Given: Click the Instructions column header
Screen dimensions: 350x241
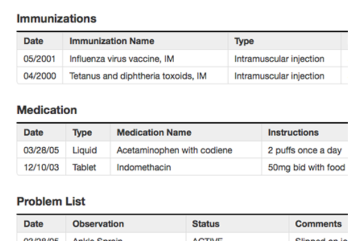Looking at the screenshot, I should coord(293,132).
